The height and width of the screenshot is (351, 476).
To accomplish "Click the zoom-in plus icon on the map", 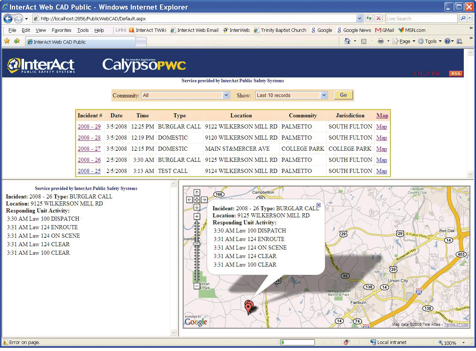I will coord(197,216).
